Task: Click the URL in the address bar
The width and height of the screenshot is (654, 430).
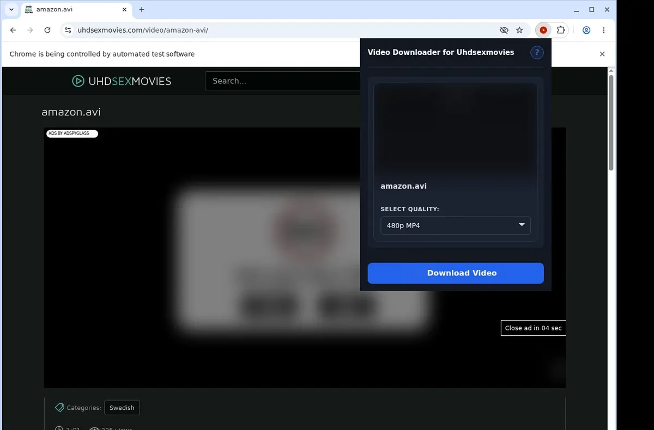Action: 143,30
